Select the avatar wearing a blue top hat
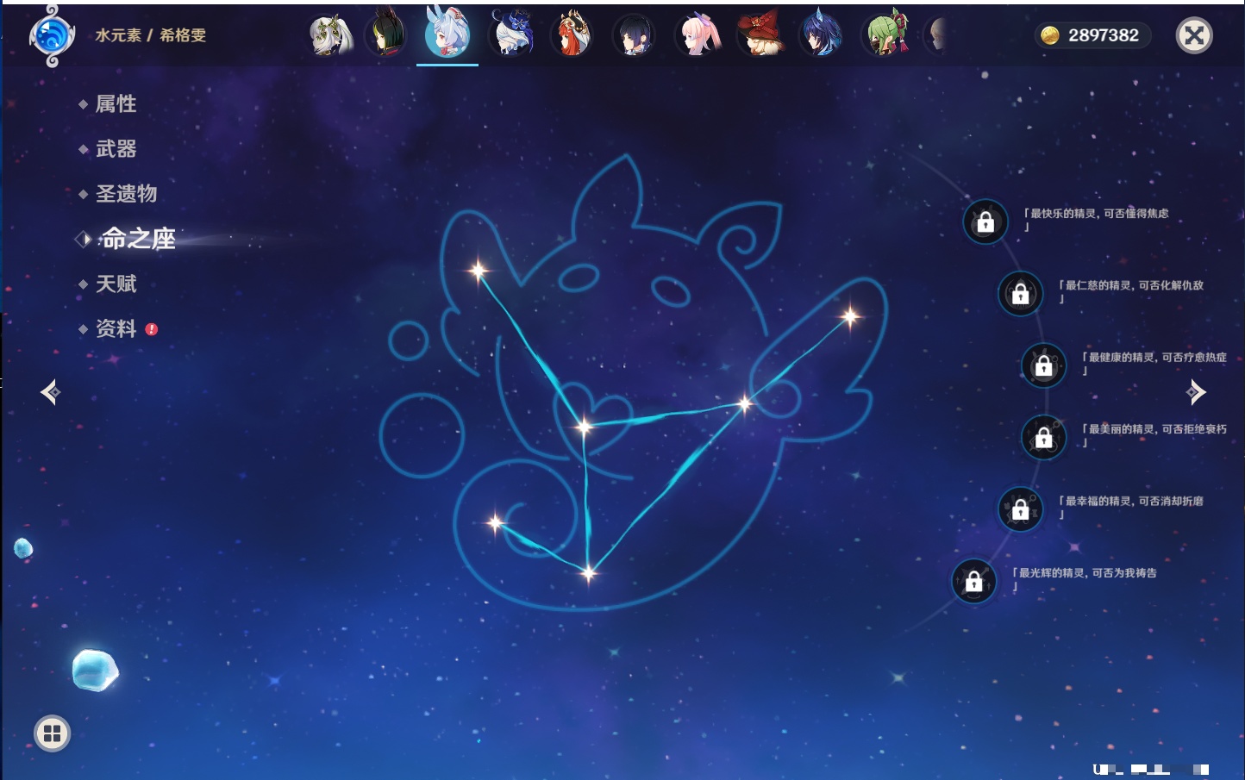This screenshot has width=1245, height=780. click(x=510, y=34)
